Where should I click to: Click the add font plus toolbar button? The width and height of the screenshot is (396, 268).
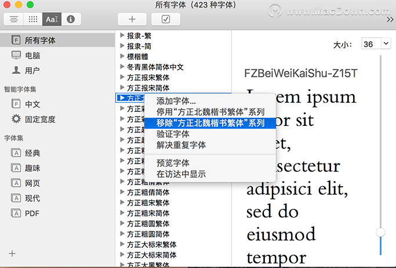132,19
